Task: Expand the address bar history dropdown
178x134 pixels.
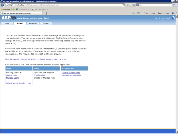Action: (124, 5)
